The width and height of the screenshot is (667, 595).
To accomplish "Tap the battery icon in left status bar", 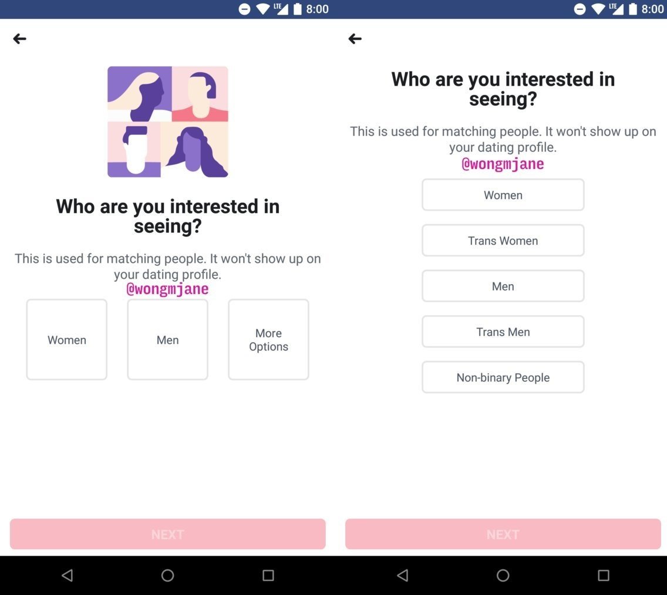I will pos(297,9).
